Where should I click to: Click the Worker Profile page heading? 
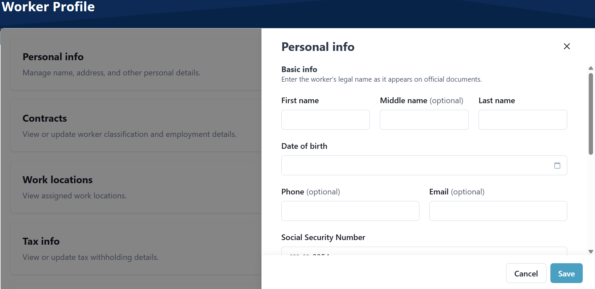48,7
